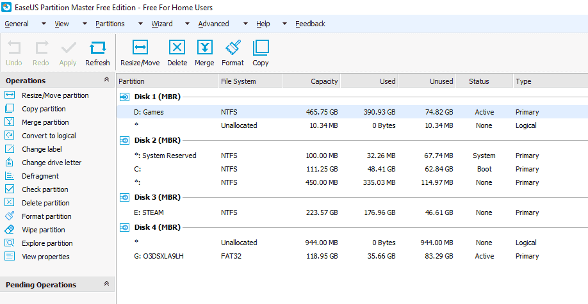Image resolution: width=588 pixels, height=304 pixels.
Task: Click the Merge toolbar icon
Action: (x=205, y=47)
